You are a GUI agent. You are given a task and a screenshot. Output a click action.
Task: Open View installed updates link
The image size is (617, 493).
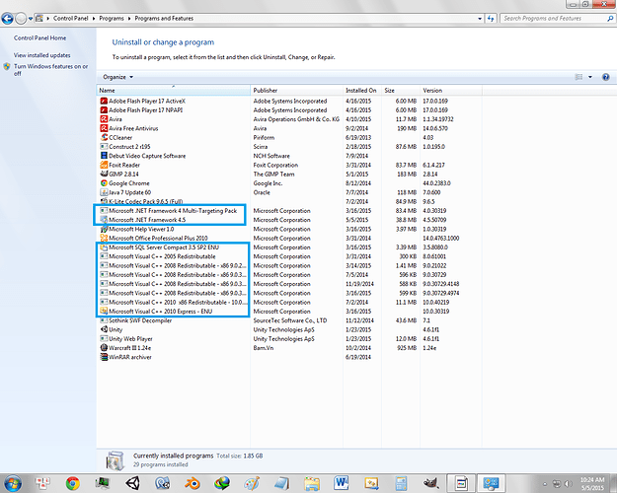click(x=42, y=55)
